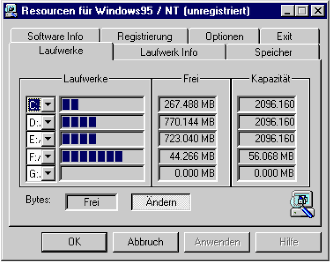Viewport: 330px width, 262px height.
Task: Open the Optionen tab
Action: pyautogui.click(x=224, y=36)
